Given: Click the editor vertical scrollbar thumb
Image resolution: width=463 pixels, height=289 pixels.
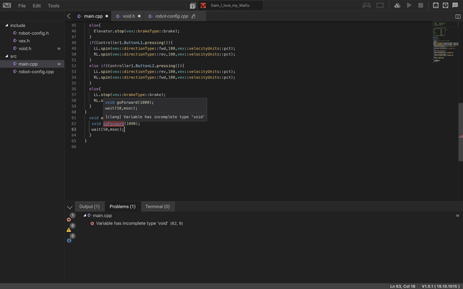Looking at the screenshot, I should tap(460, 132).
